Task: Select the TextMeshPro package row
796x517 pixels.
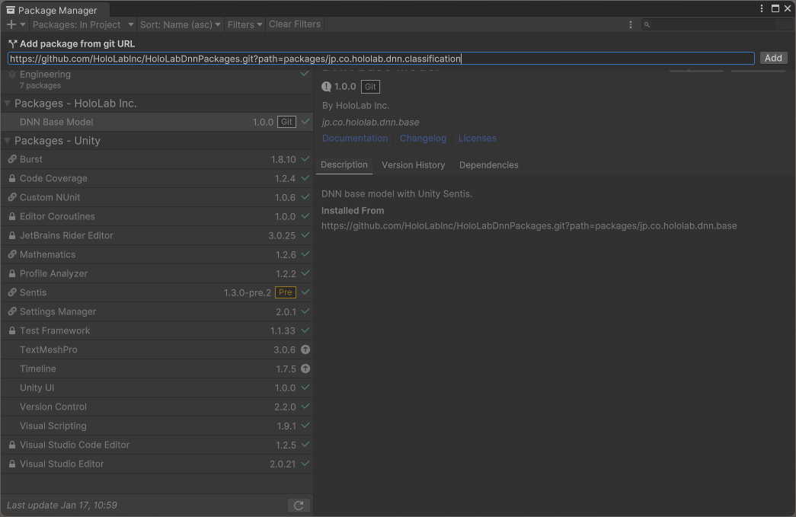Action: tap(157, 349)
